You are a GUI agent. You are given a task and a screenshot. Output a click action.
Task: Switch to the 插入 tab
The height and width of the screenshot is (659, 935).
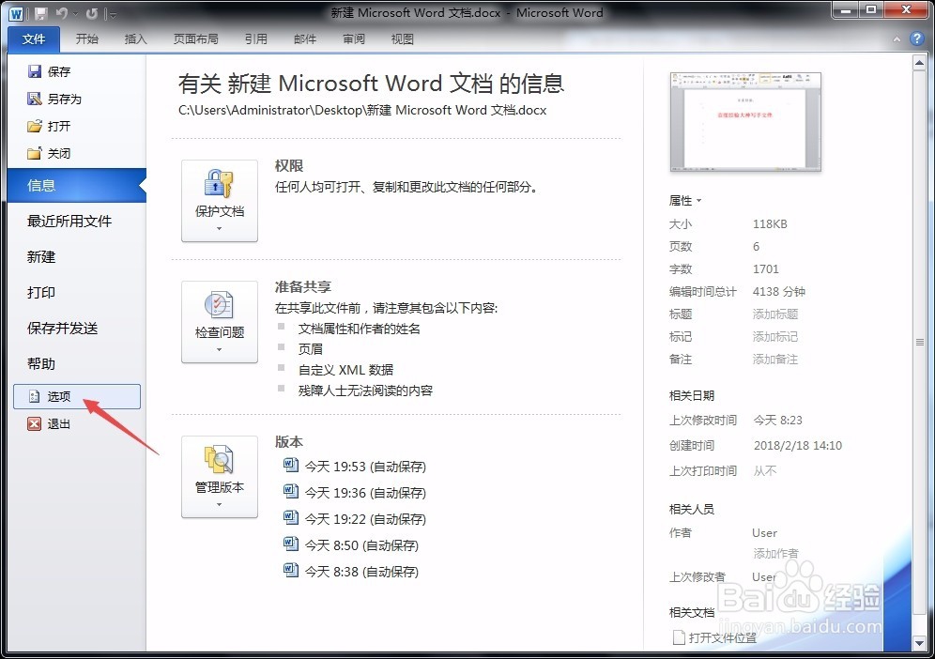pos(135,39)
